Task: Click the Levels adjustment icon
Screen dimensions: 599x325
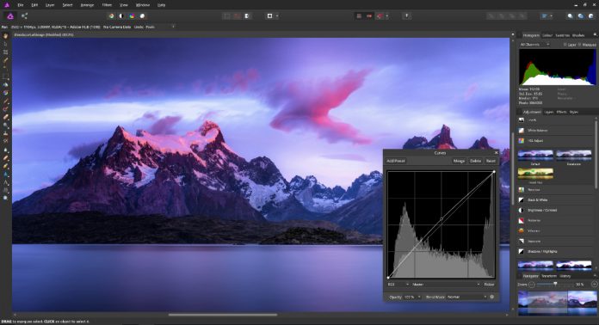Action: pos(522,120)
